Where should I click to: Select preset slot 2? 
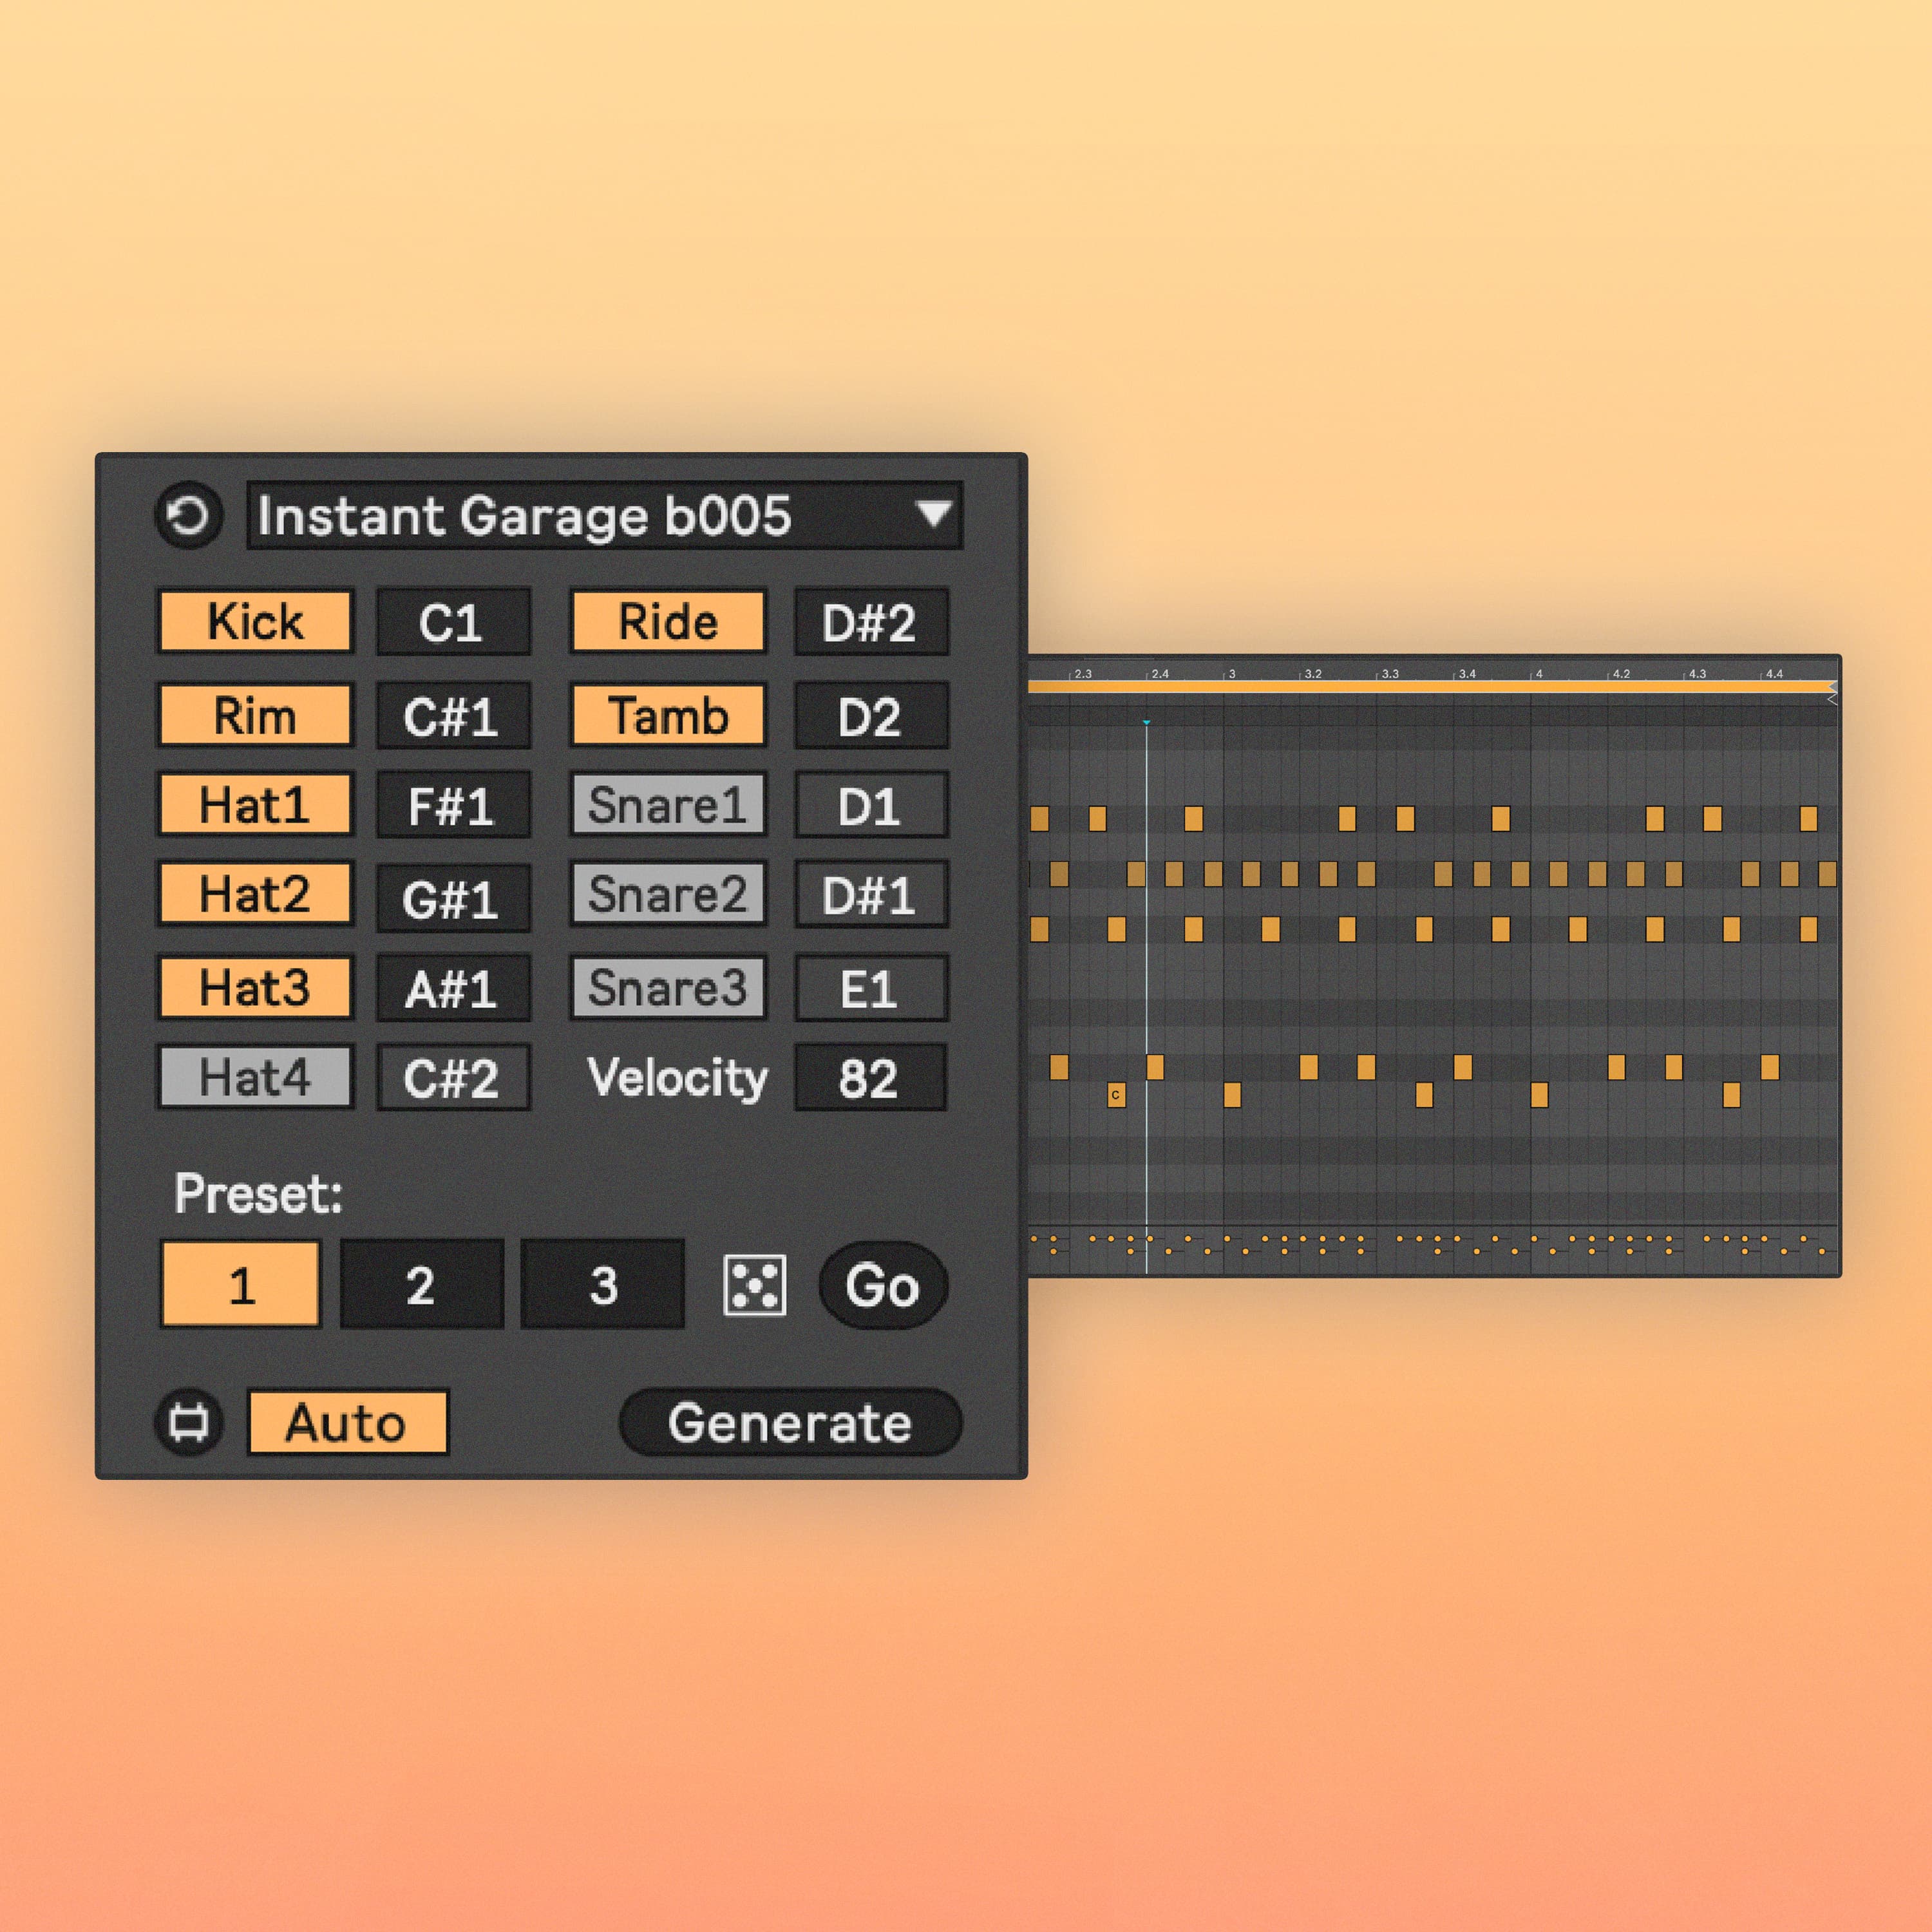421,1285
